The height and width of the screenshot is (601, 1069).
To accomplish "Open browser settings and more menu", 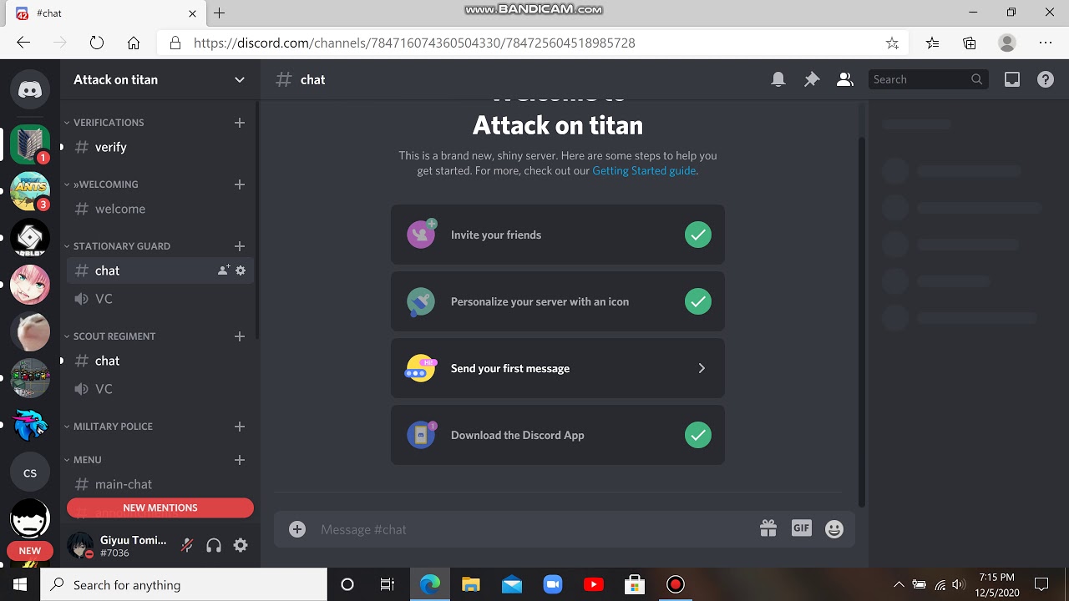I will coord(1046,43).
